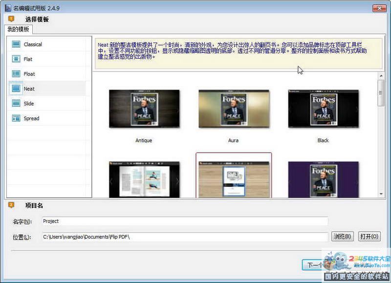Click the Classical label text
391x283 pixels.
(33, 45)
